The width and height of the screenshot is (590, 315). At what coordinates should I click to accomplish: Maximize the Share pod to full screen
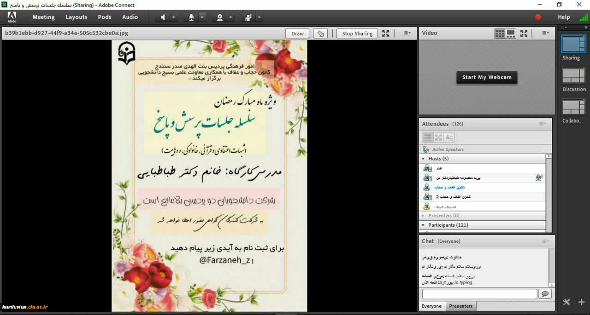pos(386,33)
